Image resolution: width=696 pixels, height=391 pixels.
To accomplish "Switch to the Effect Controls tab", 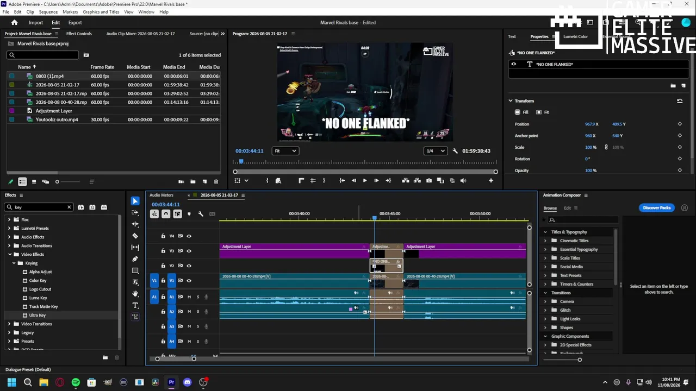I will coord(79,34).
